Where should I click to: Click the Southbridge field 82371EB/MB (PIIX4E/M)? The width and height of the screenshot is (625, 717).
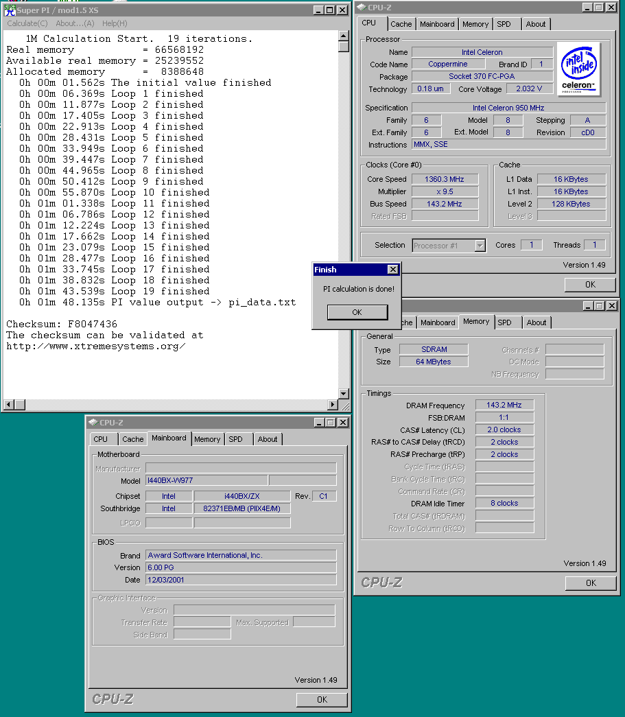[242, 508]
